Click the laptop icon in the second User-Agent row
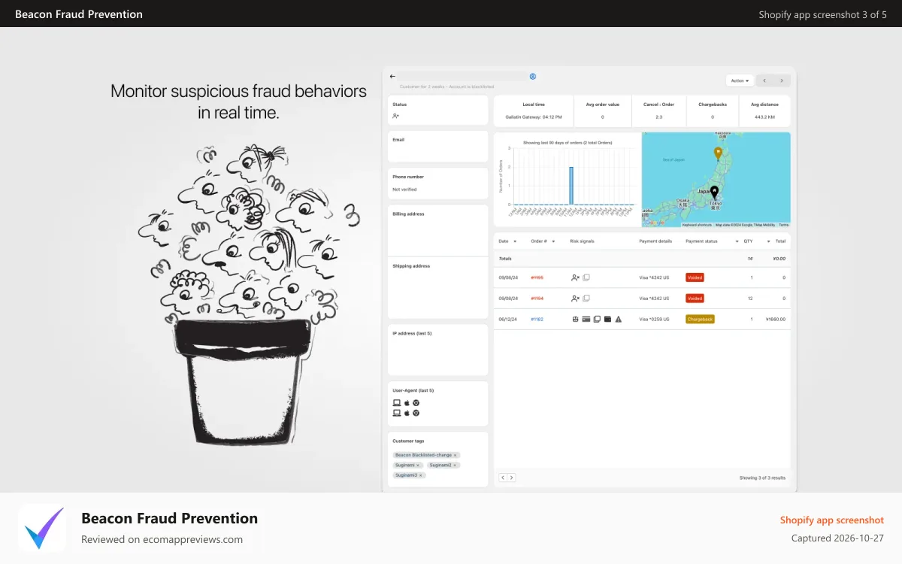The width and height of the screenshot is (902, 564). (397, 413)
